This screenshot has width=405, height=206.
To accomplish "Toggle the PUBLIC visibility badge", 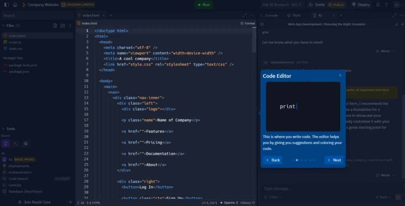I will 336,5.
